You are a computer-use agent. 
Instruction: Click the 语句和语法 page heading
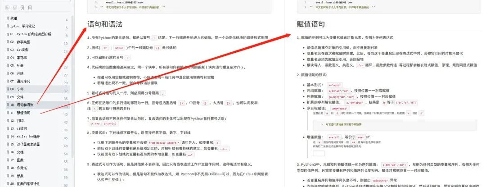pyautogui.click(x=105, y=24)
